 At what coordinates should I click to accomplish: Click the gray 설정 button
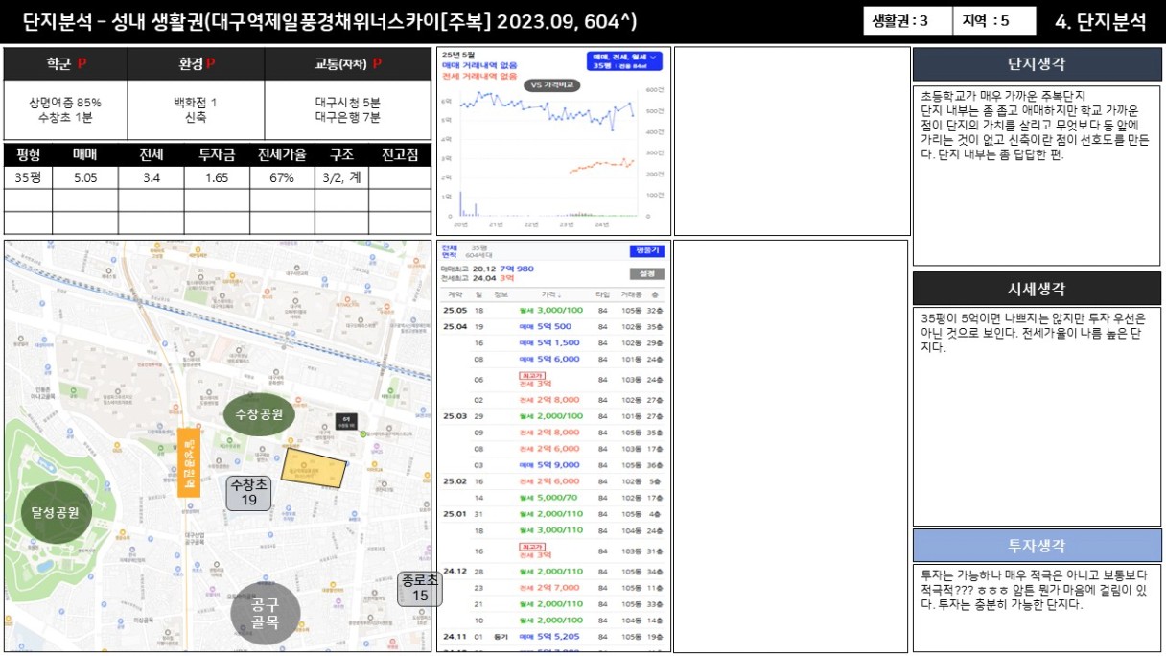pos(646,273)
